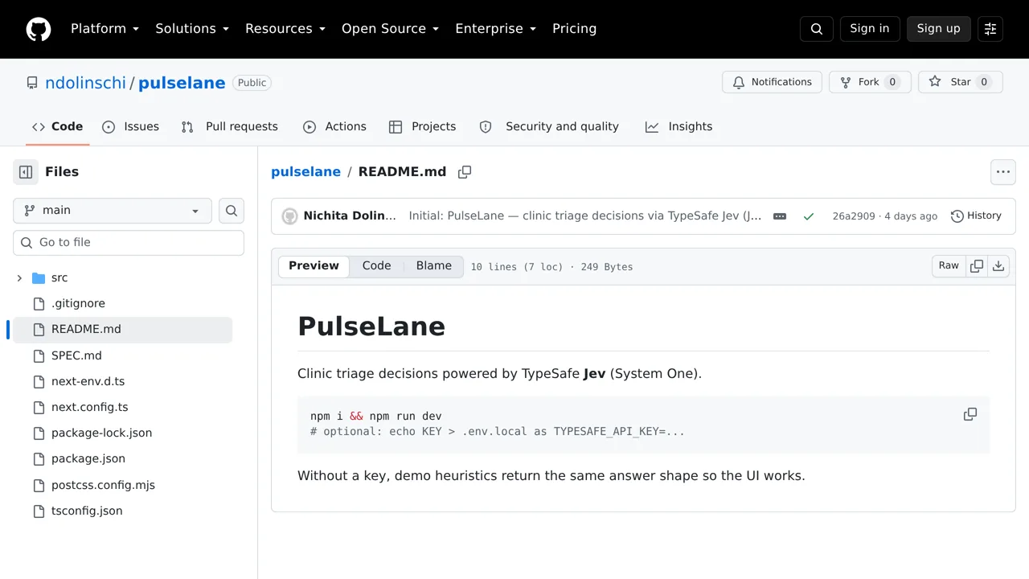Expand the Enterprise menu

coord(495,29)
